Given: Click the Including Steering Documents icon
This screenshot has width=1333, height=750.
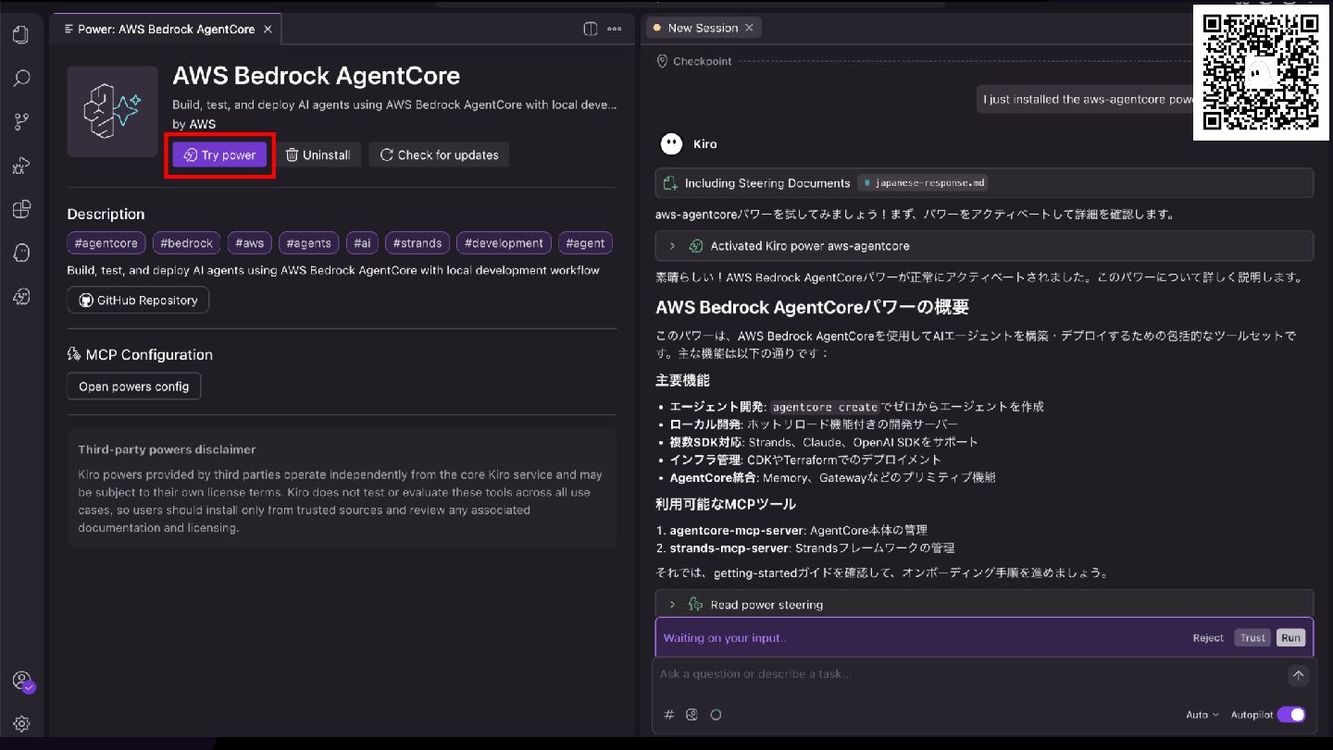Looking at the screenshot, I should [670, 183].
